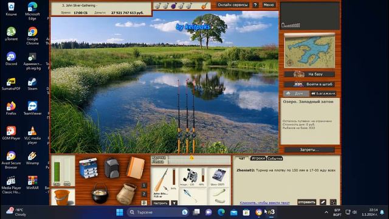Open the lake map thumbnail

tap(309, 50)
